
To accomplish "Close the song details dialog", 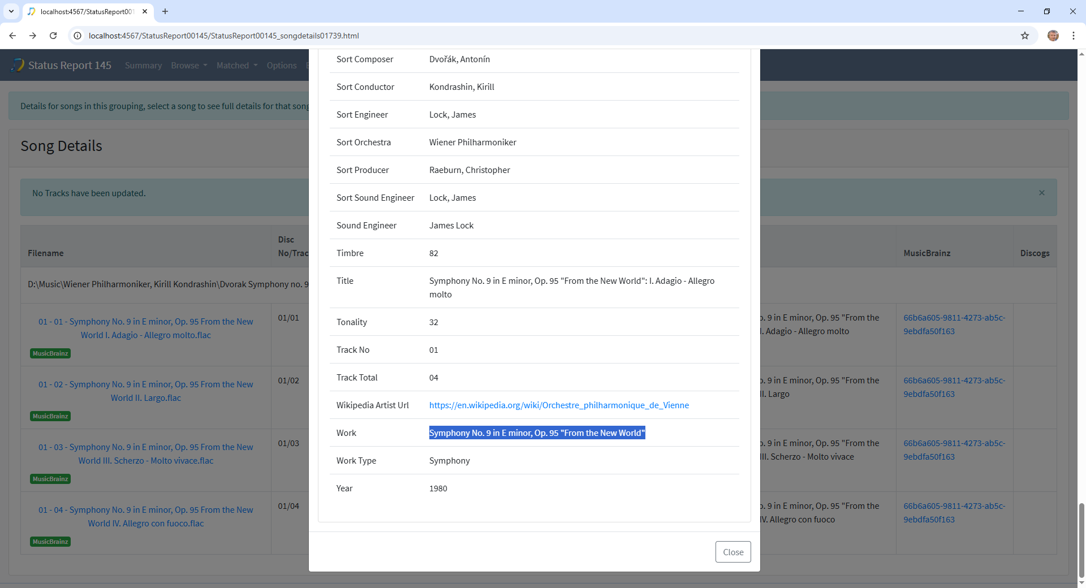I will pos(732,552).
